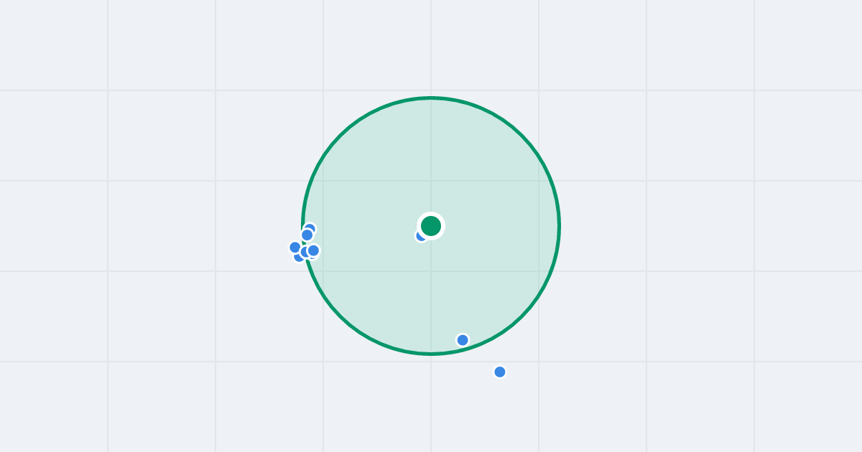Viewport: 862px width, 452px height.
Task: Click the shaded area directly above the center marker
Action: pos(431,158)
